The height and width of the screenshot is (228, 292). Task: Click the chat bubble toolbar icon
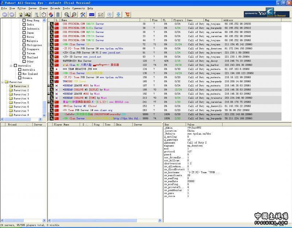point(109,15)
